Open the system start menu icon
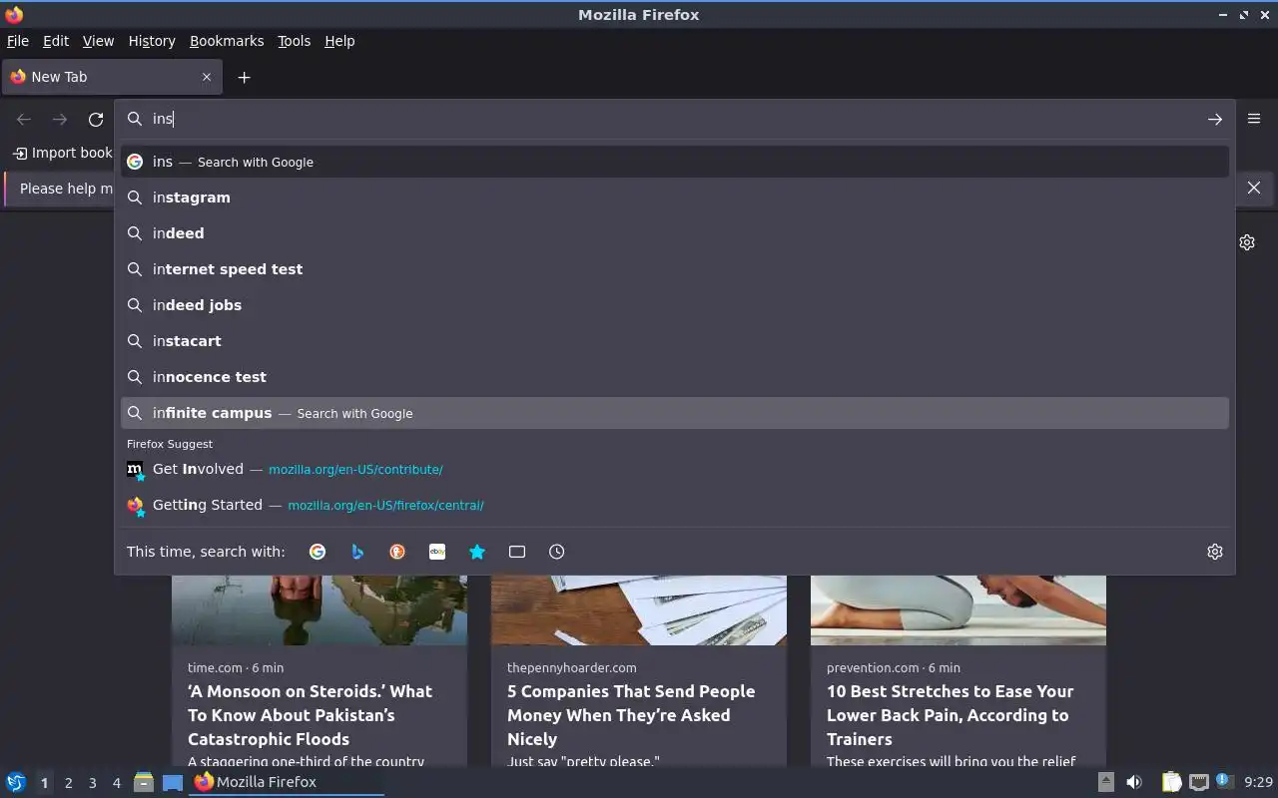The width and height of the screenshot is (1278, 798). (x=15, y=782)
